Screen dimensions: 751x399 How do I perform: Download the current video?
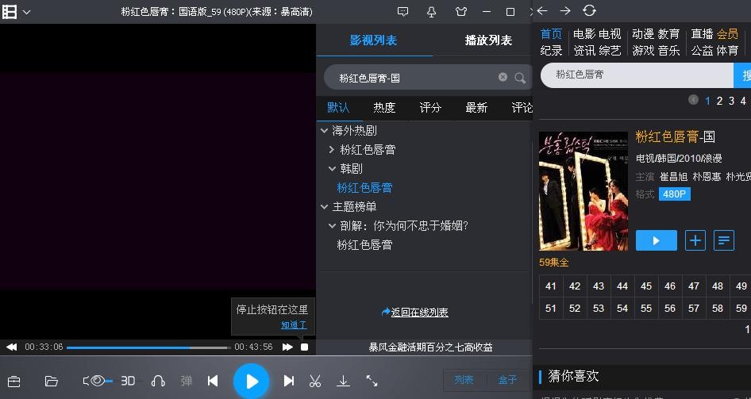pyautogui.click(x=343, y=381)
